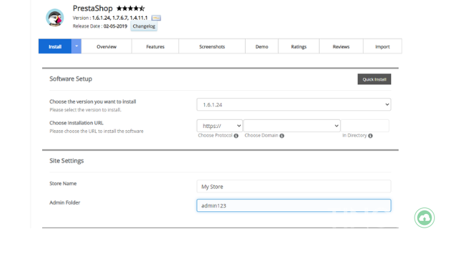
Task: Go to the Ratings tab
Action: 299,47
